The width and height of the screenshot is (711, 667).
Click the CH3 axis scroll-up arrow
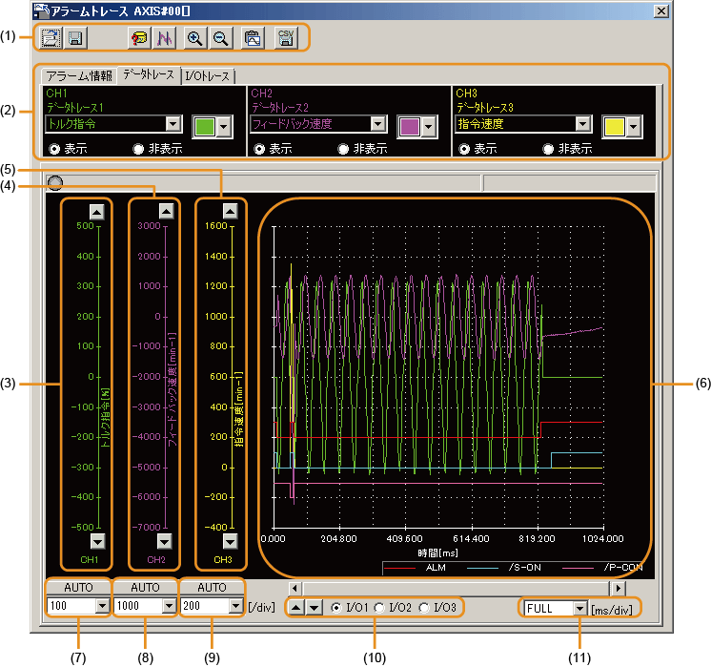click(x=229, y=211)
